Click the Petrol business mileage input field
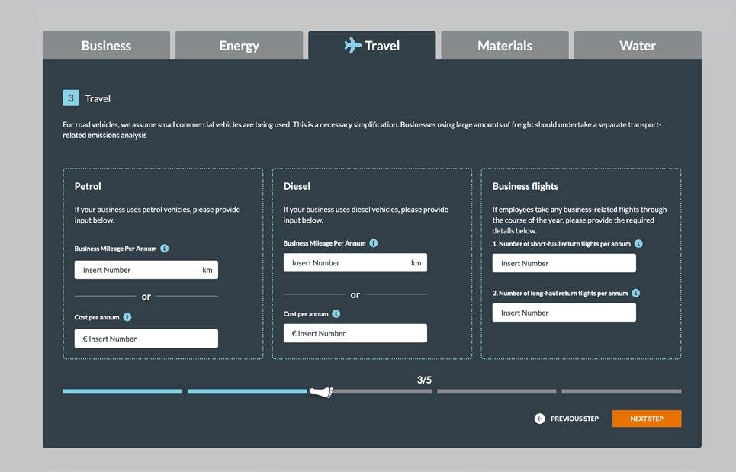 pos(146,269)
